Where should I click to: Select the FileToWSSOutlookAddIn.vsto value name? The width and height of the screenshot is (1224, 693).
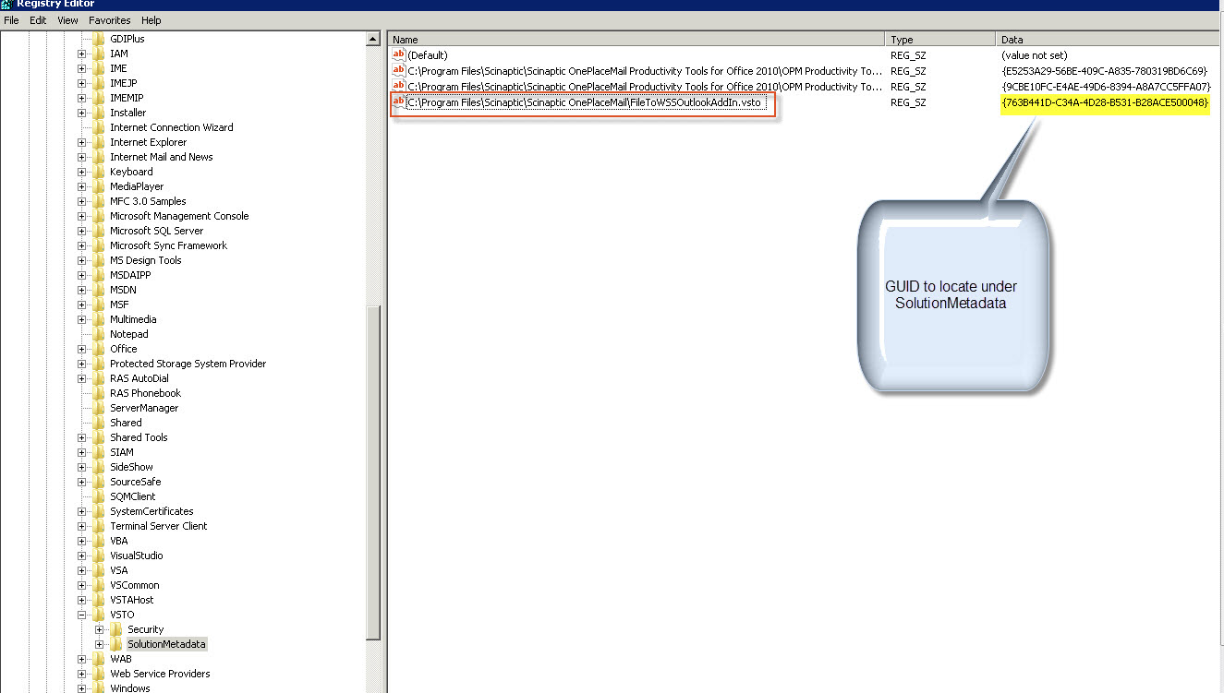[x=585, y=102]
